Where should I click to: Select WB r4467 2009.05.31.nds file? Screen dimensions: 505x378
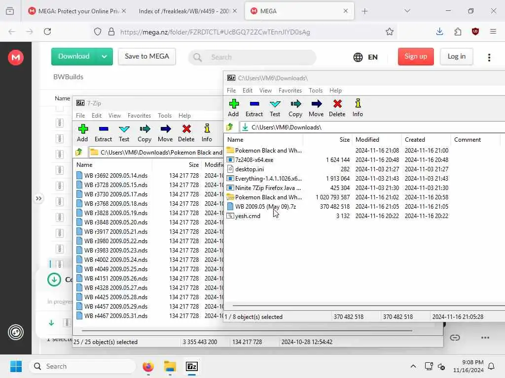pyautogui.click(x=115, y=316)
